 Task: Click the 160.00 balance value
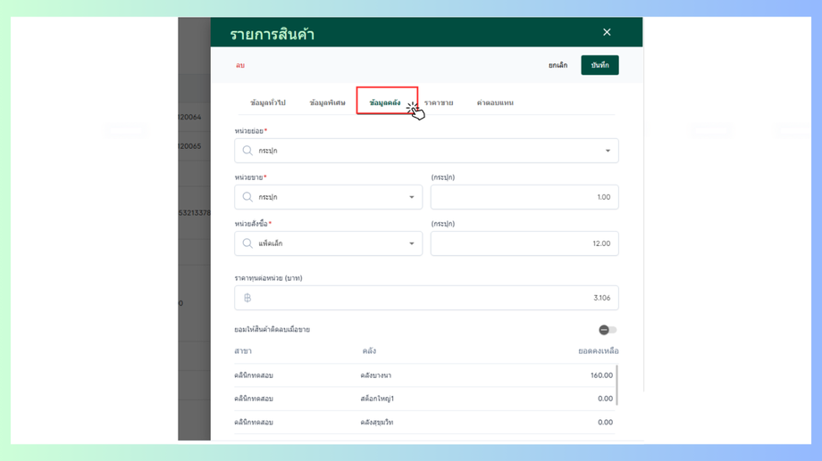pos(601,375)
